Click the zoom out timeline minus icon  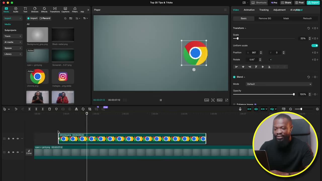coord(291,109)
